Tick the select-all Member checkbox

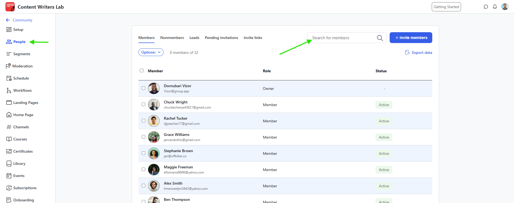(141, 71)
